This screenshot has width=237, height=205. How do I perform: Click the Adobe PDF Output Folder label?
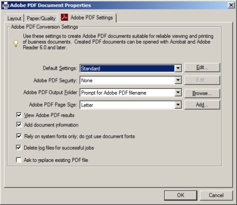(x=50, y=92)
